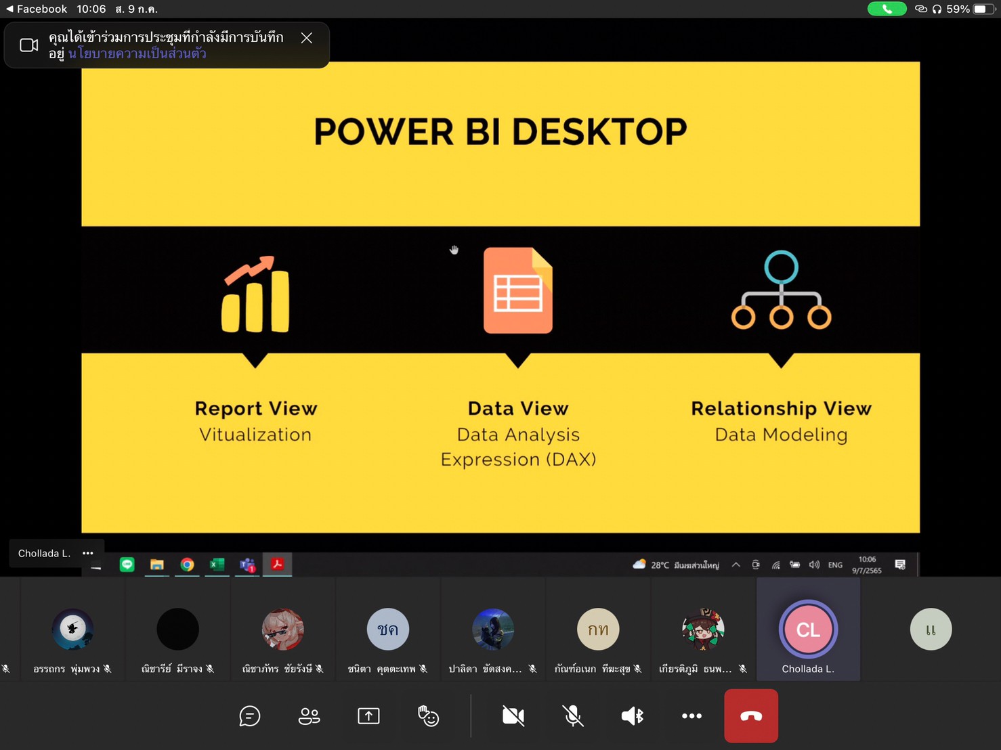The image size is (1001, 750).
Task: Click the Data View table icon
Action: (x=518, y=290)
